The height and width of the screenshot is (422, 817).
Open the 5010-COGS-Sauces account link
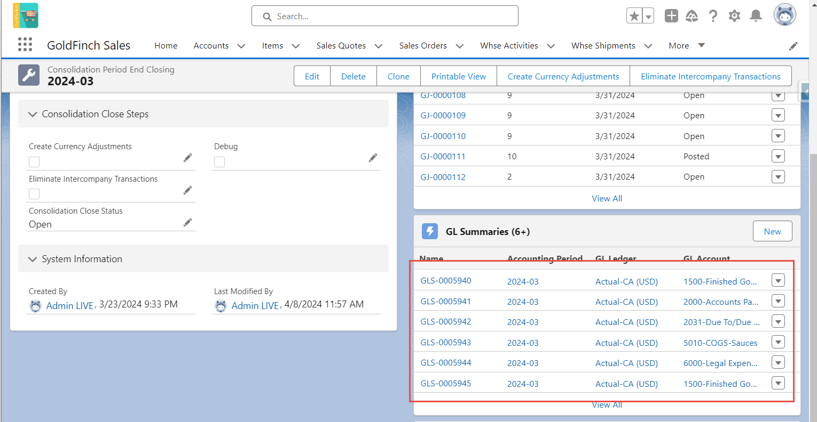pos(720,343)
